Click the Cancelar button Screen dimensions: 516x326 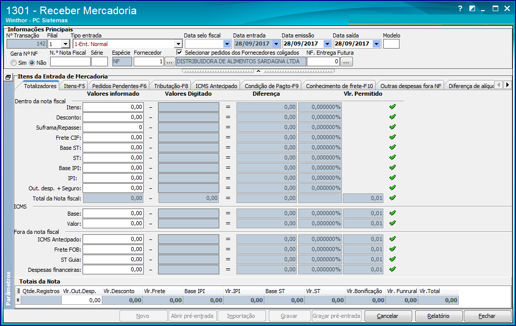388,316
